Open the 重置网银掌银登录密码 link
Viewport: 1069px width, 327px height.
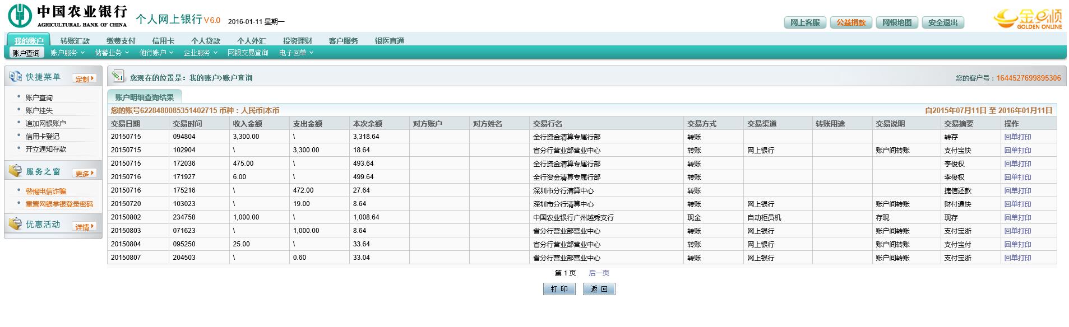point(59,204)
